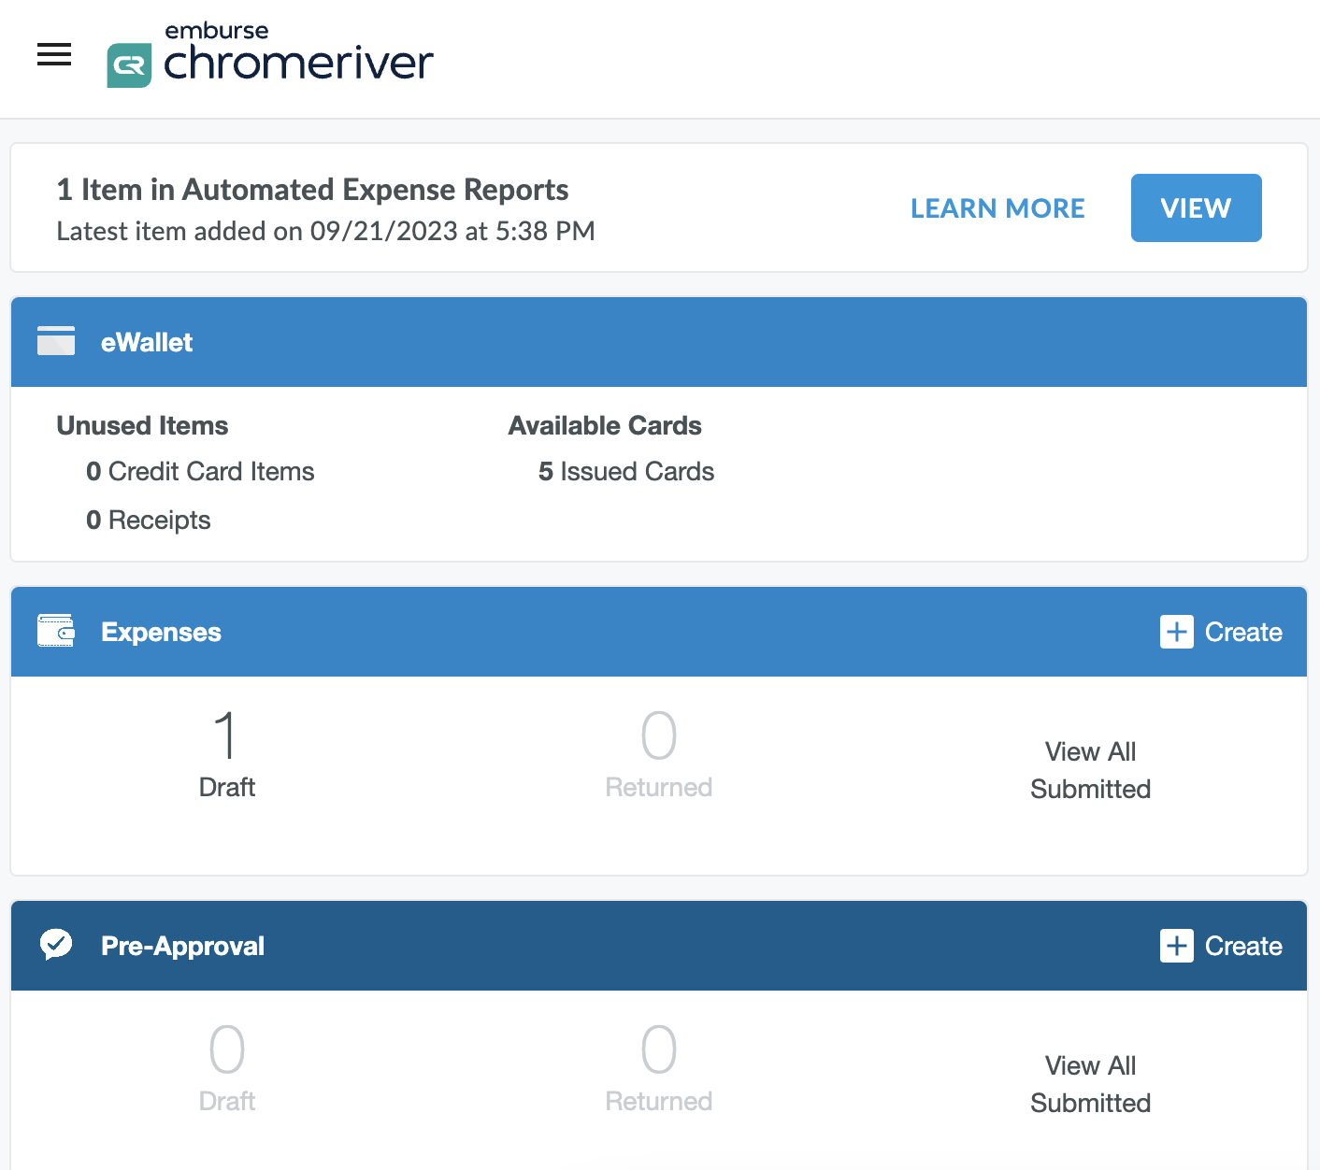
Task: Click the plus icon in Pre-Approval header
Action: pos(1176,946)
